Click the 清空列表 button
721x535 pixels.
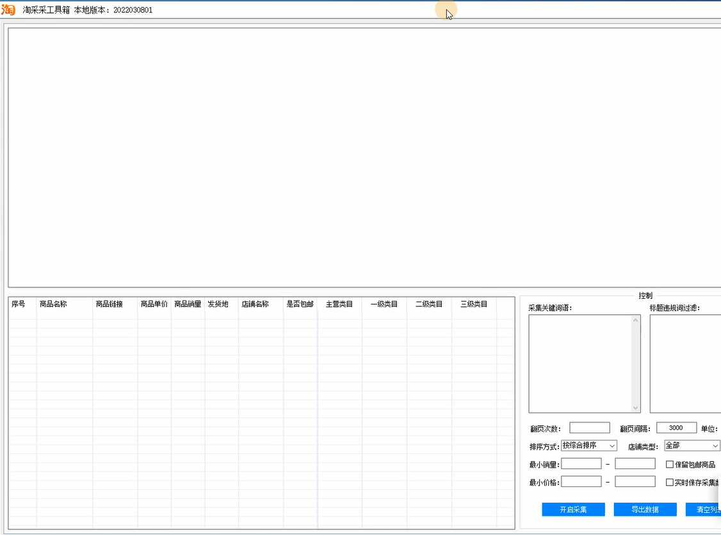coord(703,509)
